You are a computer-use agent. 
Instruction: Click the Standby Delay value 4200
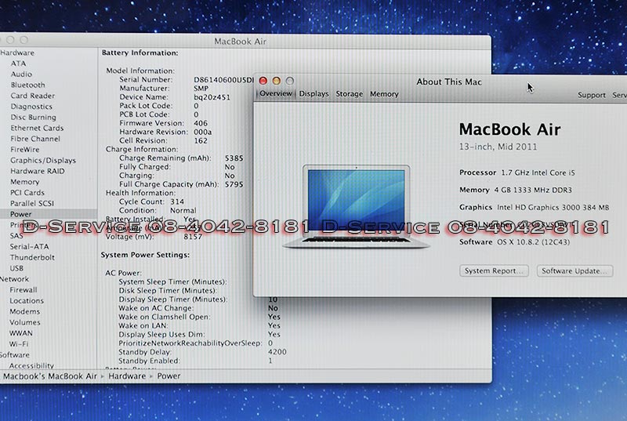277,352
